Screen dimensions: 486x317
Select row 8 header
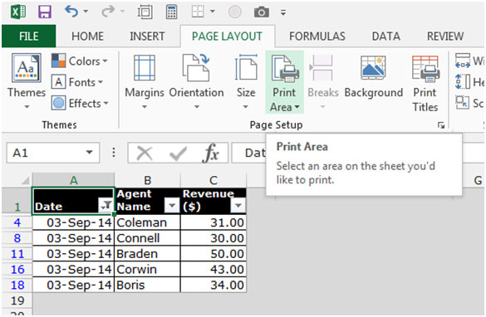(x=17, y=238)
